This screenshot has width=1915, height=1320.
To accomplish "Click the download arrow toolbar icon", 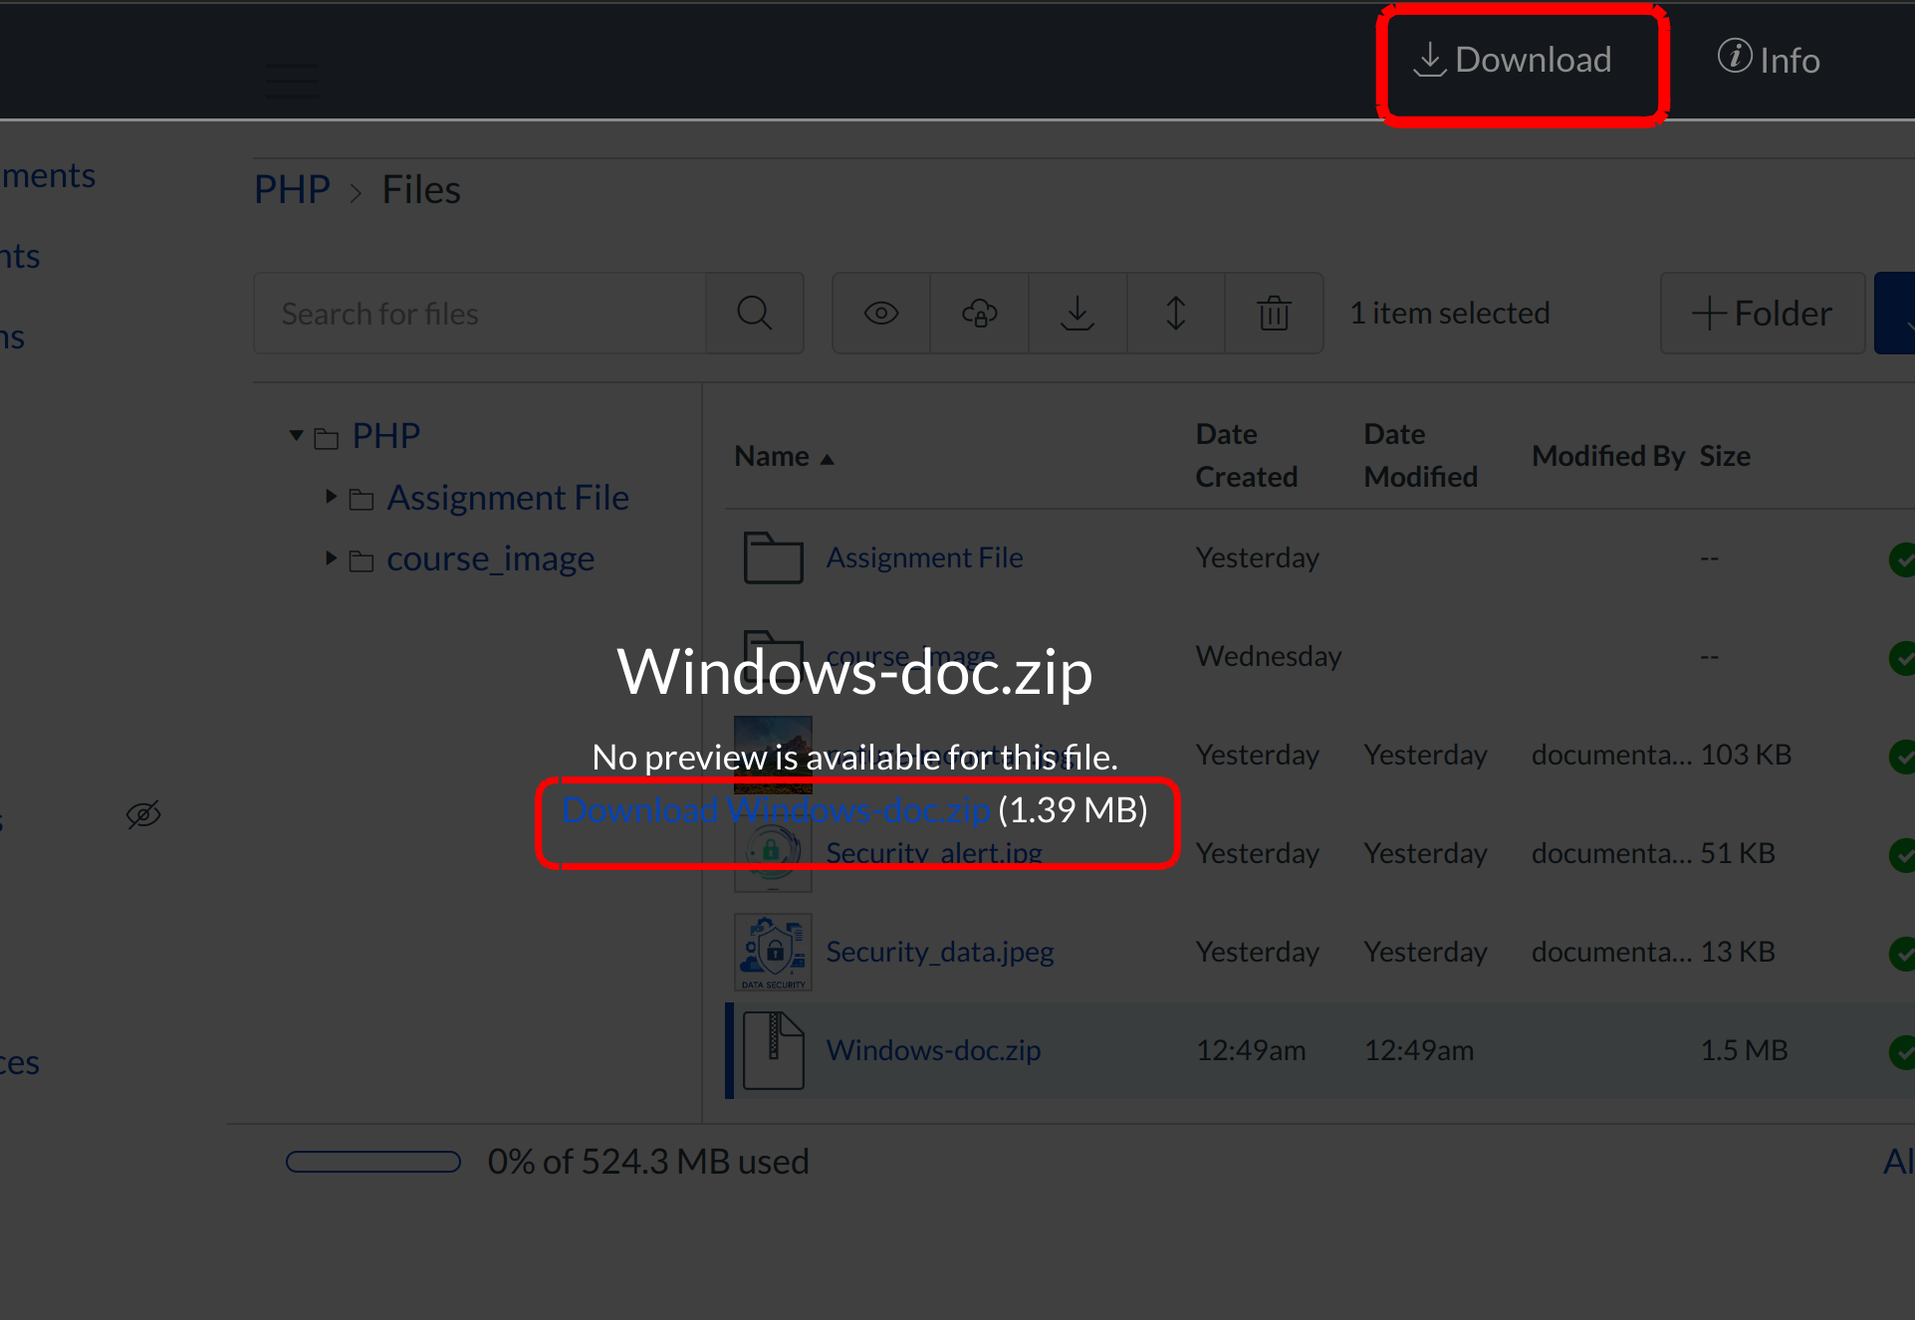I will [x=1077, y=314].
